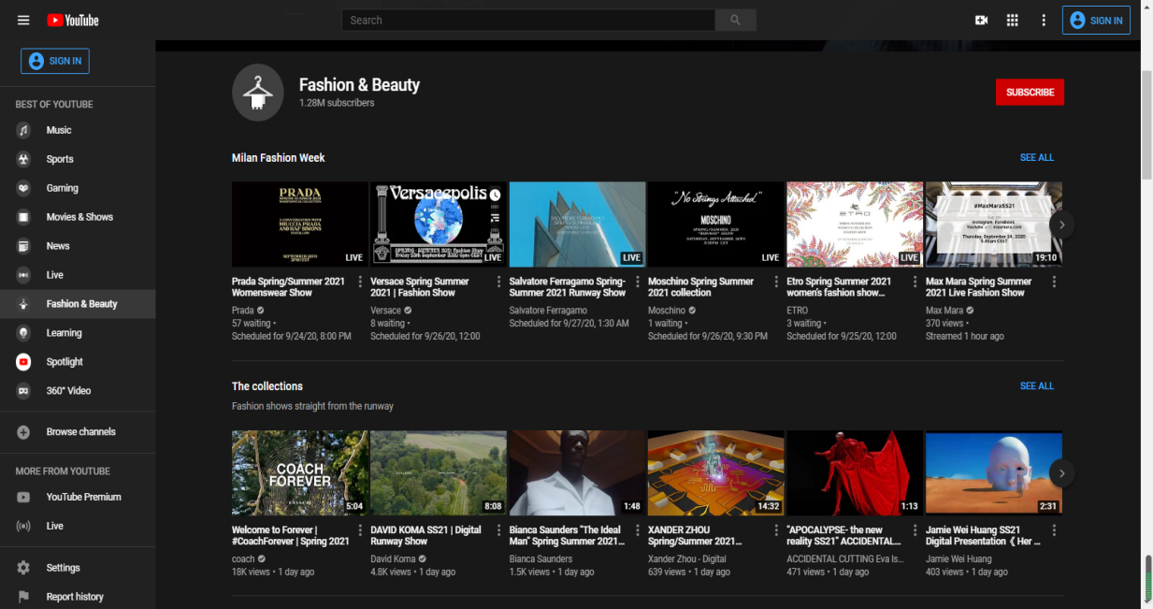The width and height of the screenshot is (1153, 609).
Task: Click the Spotlight sidebar icon
Action: tap(24, 362)
